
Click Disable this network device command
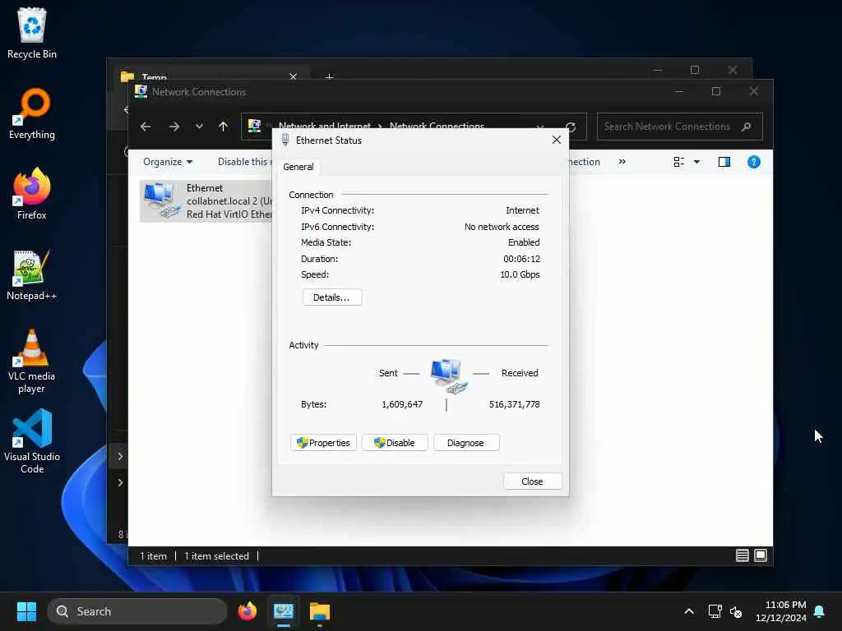(x=244, y=162)
